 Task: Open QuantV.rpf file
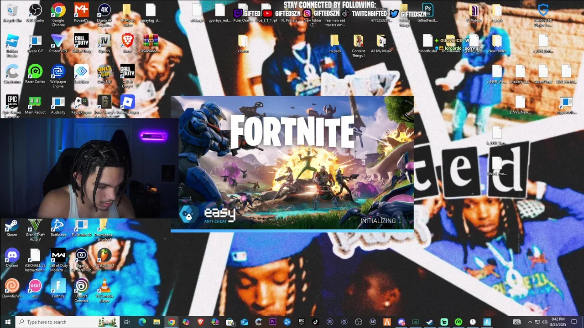pos(543,74)
